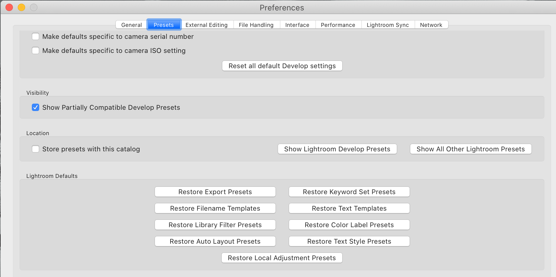Click Restore Keyword Set Presets
Viewport: 556px width, 277px height.
(x=349, y=192)
